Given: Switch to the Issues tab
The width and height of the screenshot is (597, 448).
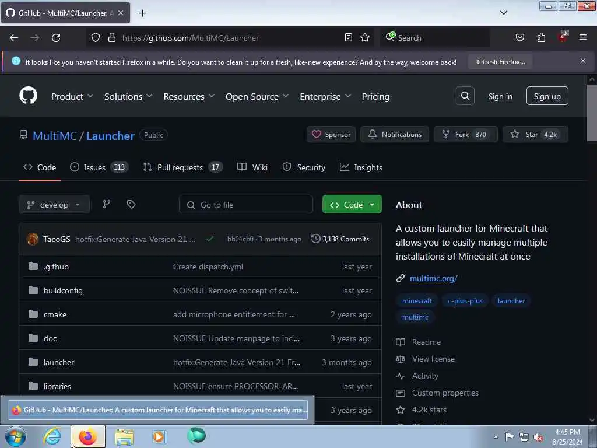Looking at the screenshot, I should pyautogui.click(x=99, y=167).
